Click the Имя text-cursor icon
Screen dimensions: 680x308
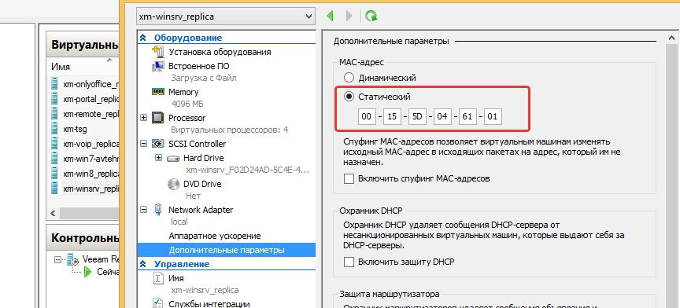(x=158, y=278)
